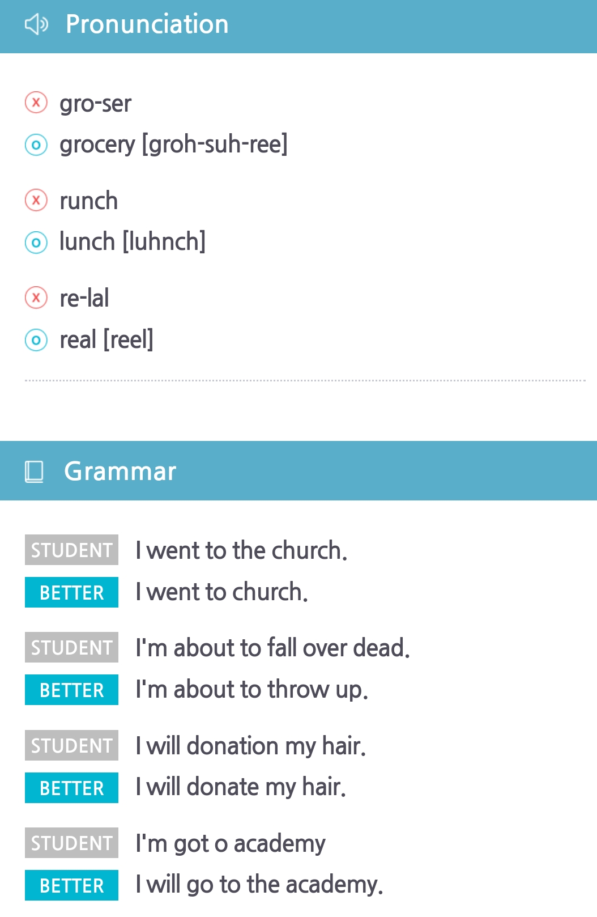Select the STUDENT tag for "I went to the church"
This screenshot has width=597, height=917.
(x=71, y=550)
